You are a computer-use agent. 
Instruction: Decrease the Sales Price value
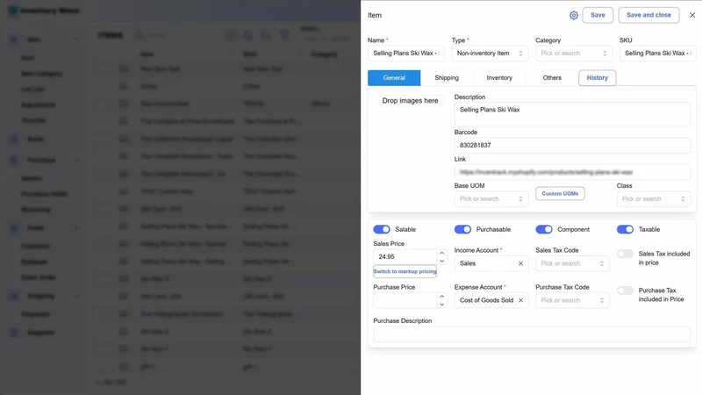tap(442, 261)
